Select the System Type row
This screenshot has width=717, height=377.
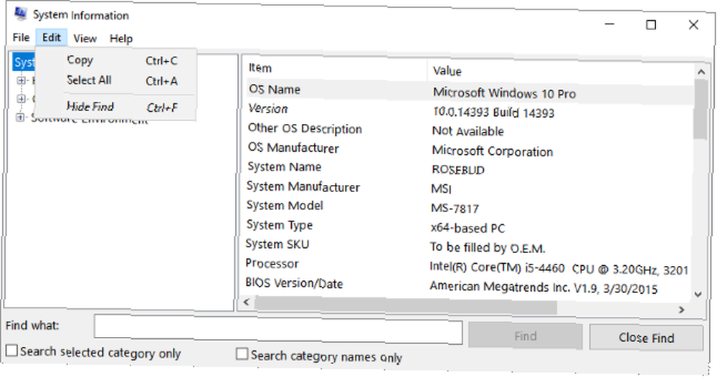coord(469,226)
